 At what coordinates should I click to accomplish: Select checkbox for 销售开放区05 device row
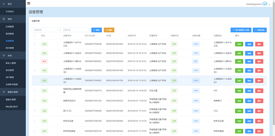click(35, 101)
